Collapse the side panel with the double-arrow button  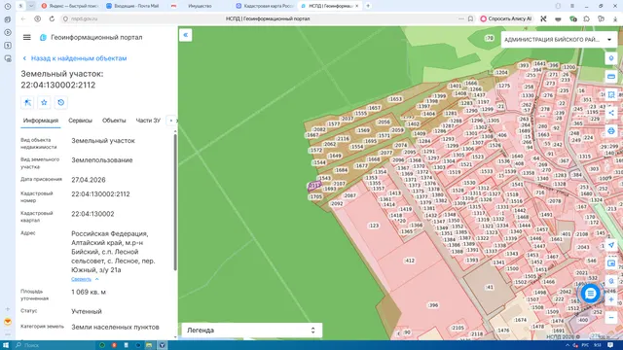(186, 35)
